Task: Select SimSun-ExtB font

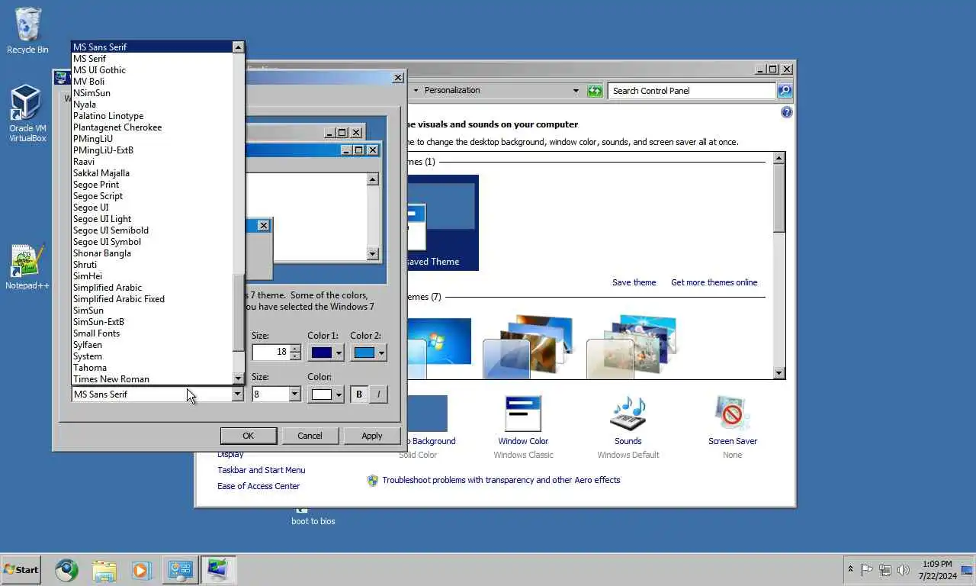Action: point(152,322)
